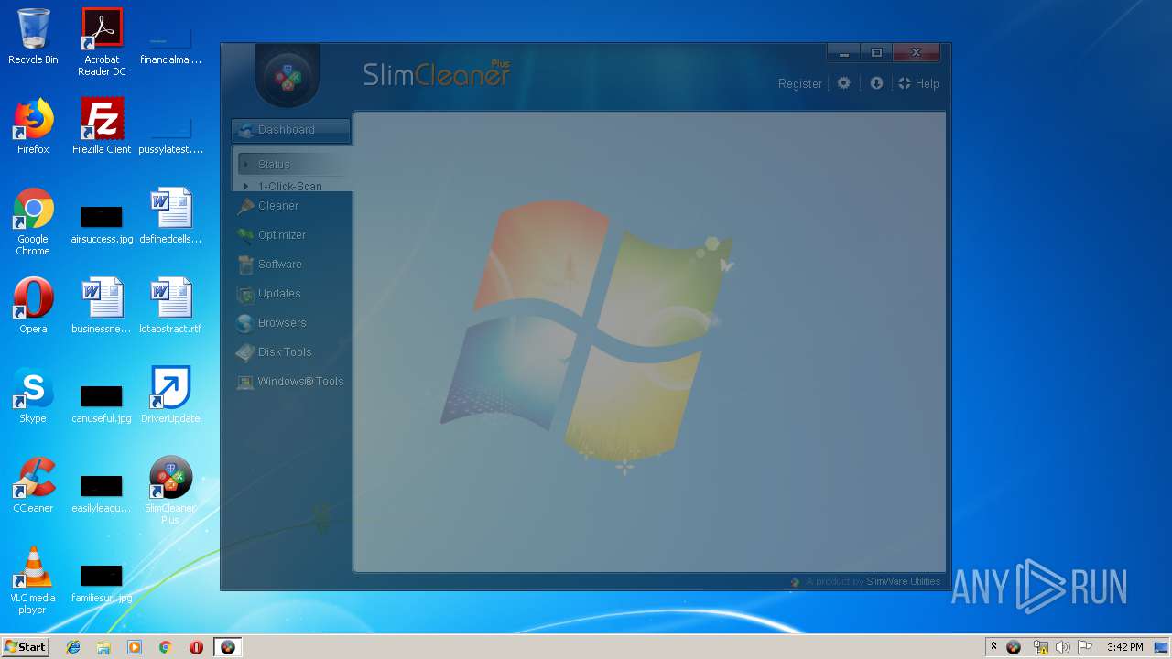Click the download arrow icon
The image size is (1172, 659).
tap(876, 82)
